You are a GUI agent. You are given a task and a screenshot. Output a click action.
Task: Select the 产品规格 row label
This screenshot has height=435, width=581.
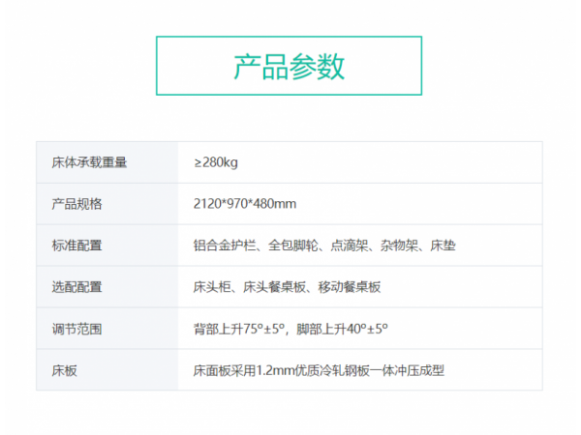coord(76,204)
